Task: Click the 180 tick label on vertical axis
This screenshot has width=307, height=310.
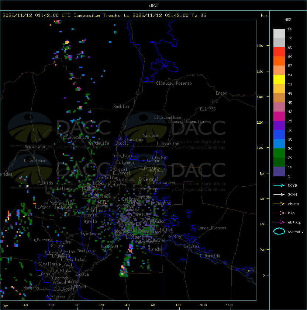Action: (x=260, y=46)
